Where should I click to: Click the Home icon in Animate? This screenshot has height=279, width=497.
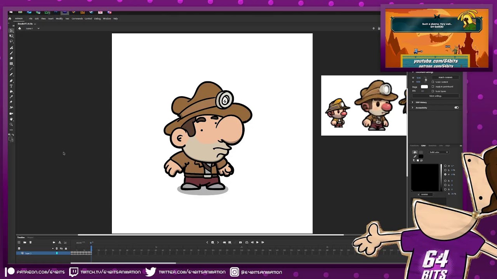tap(10, 18)
